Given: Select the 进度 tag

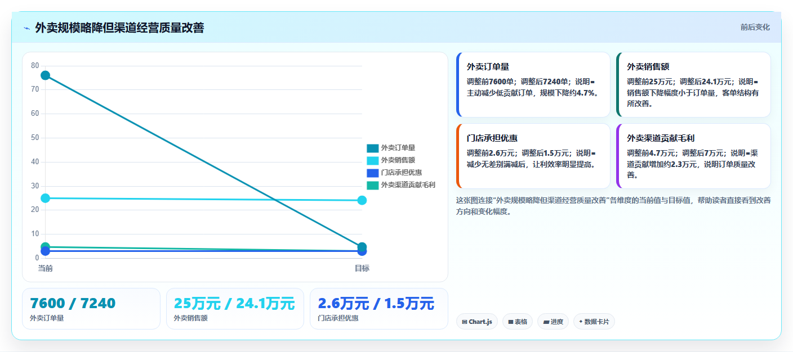Looking at the screenshot, I should (x=553, y=322).
